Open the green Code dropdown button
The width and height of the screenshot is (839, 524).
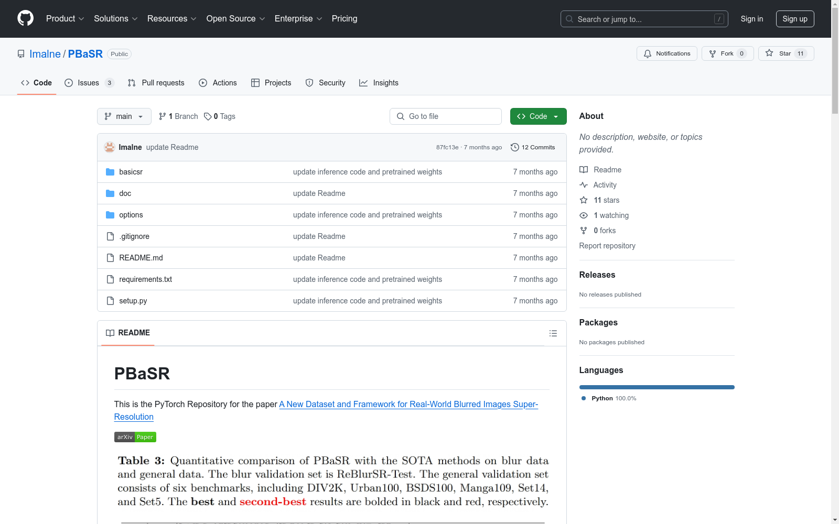tap(538, 116)
